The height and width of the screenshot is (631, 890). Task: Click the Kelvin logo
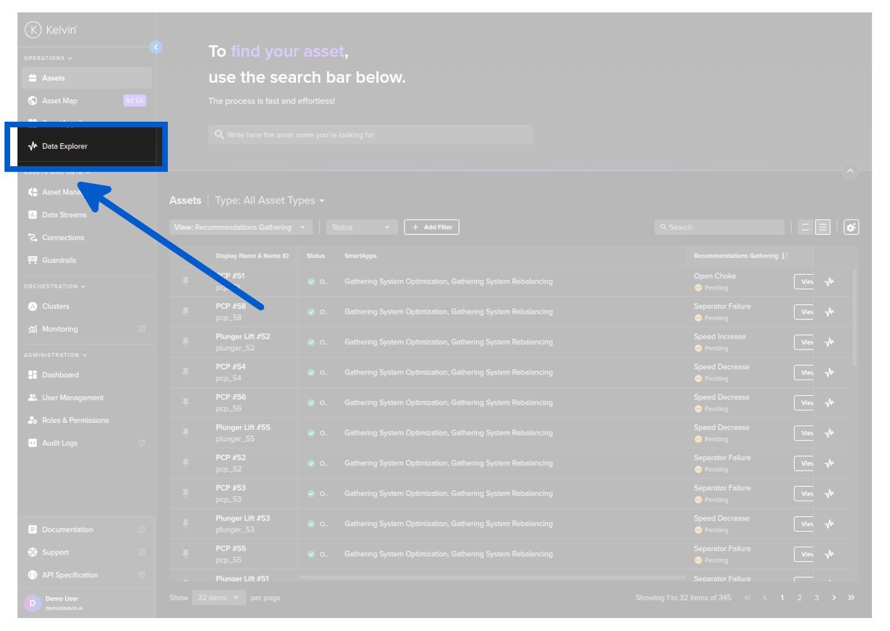click(51, 30)
